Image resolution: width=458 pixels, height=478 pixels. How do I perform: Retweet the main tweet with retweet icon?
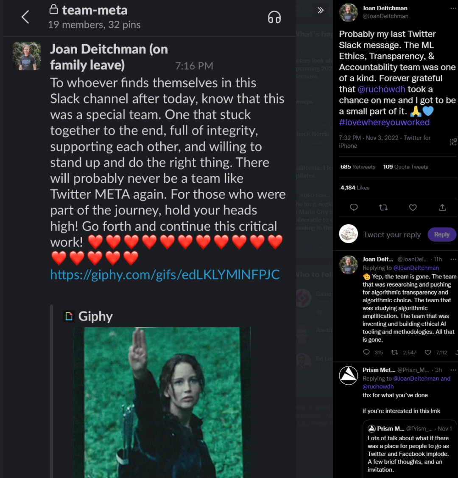(383, 208)
